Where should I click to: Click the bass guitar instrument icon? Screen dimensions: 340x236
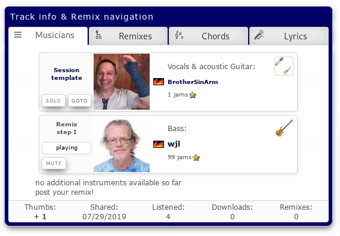point(285,128)
